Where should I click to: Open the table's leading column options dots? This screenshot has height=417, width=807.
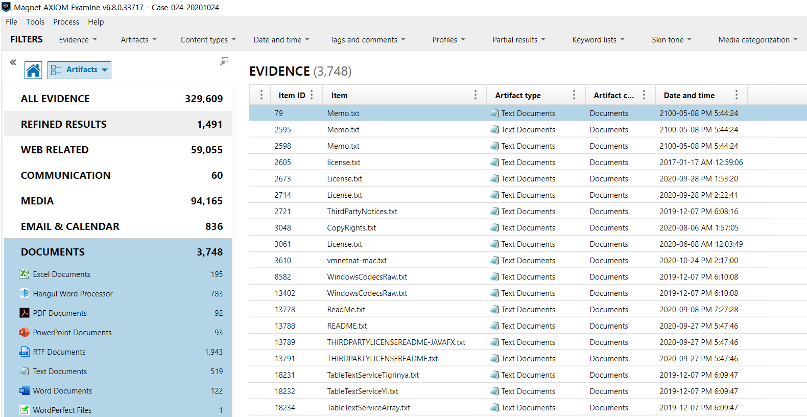click(262, 95)
